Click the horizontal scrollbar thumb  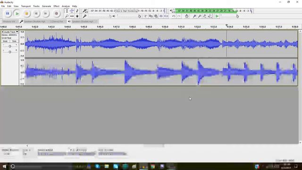154,145
